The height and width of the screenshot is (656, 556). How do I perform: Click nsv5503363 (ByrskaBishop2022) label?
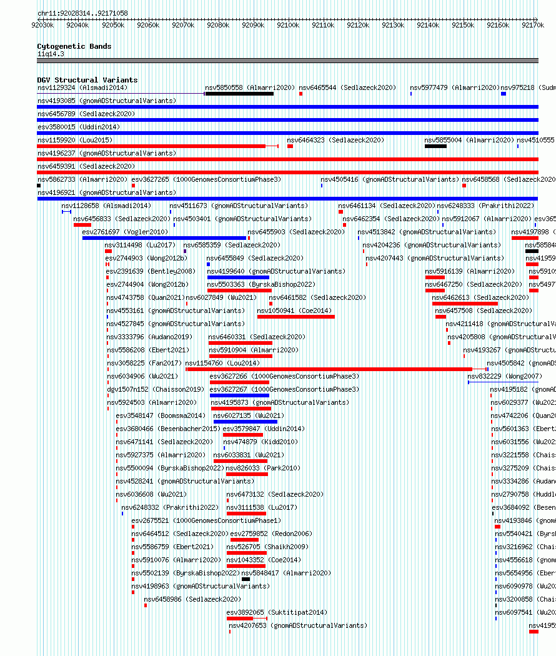tap(261, 284)
